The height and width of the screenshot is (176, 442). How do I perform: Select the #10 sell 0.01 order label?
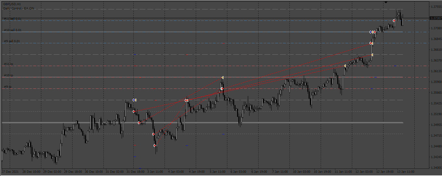tap(13, 30)
